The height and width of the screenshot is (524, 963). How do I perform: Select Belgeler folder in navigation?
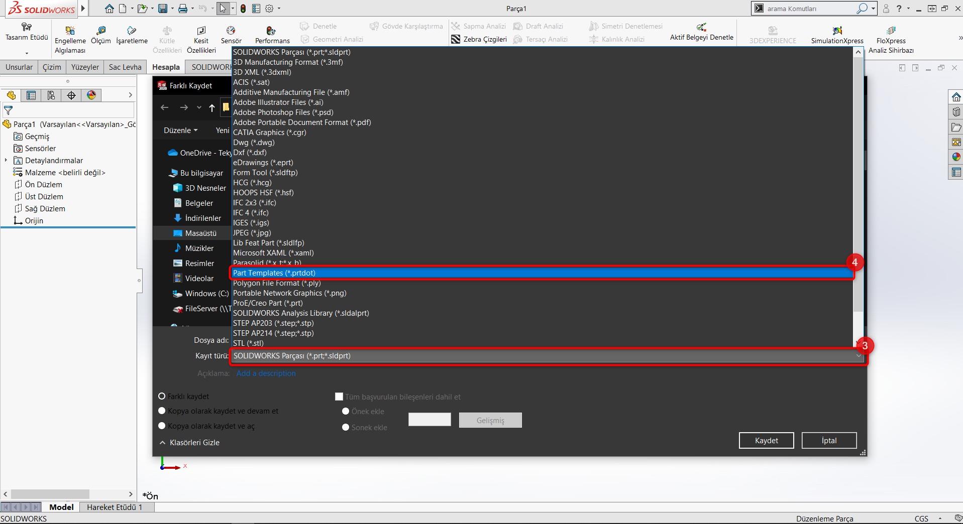point(193,203)
